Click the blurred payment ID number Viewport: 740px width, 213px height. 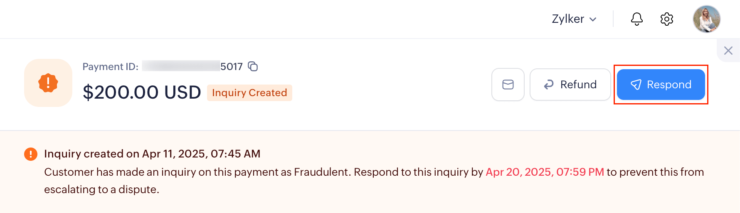click(x=181, y=66)
